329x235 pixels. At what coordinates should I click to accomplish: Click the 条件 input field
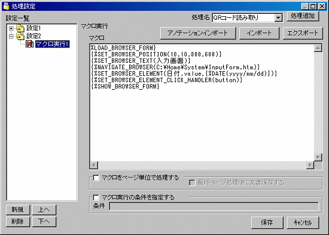[x=214, y=206]
